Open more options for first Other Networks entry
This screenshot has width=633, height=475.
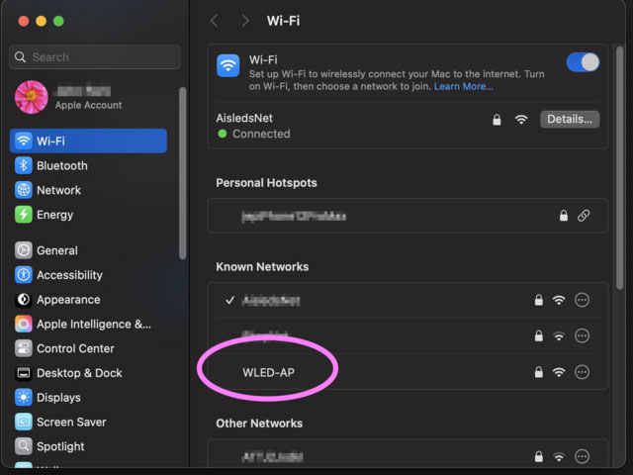pyautogui.click(x=582, y=457)
